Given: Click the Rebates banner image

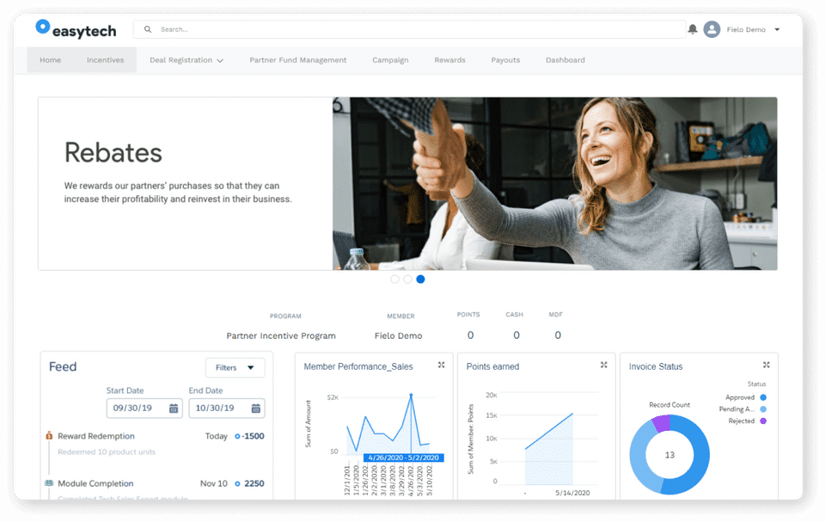Looking at the screenshot, I should coord(554,184).
